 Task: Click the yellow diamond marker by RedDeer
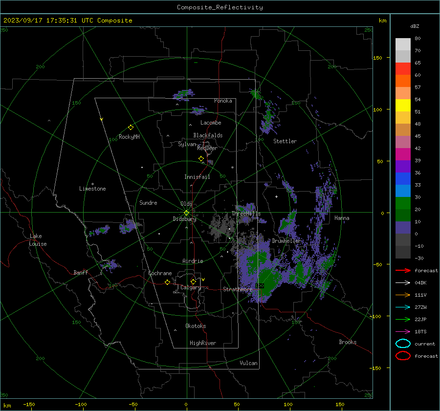click(x=201, y=159)
